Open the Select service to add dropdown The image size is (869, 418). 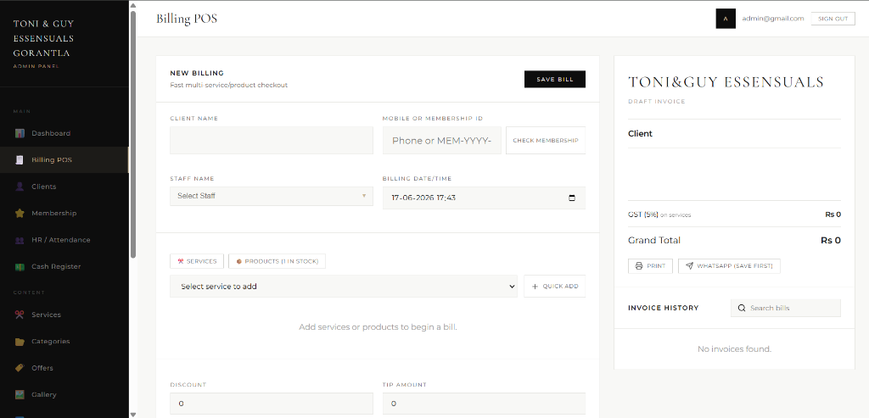tap(344, 287)
